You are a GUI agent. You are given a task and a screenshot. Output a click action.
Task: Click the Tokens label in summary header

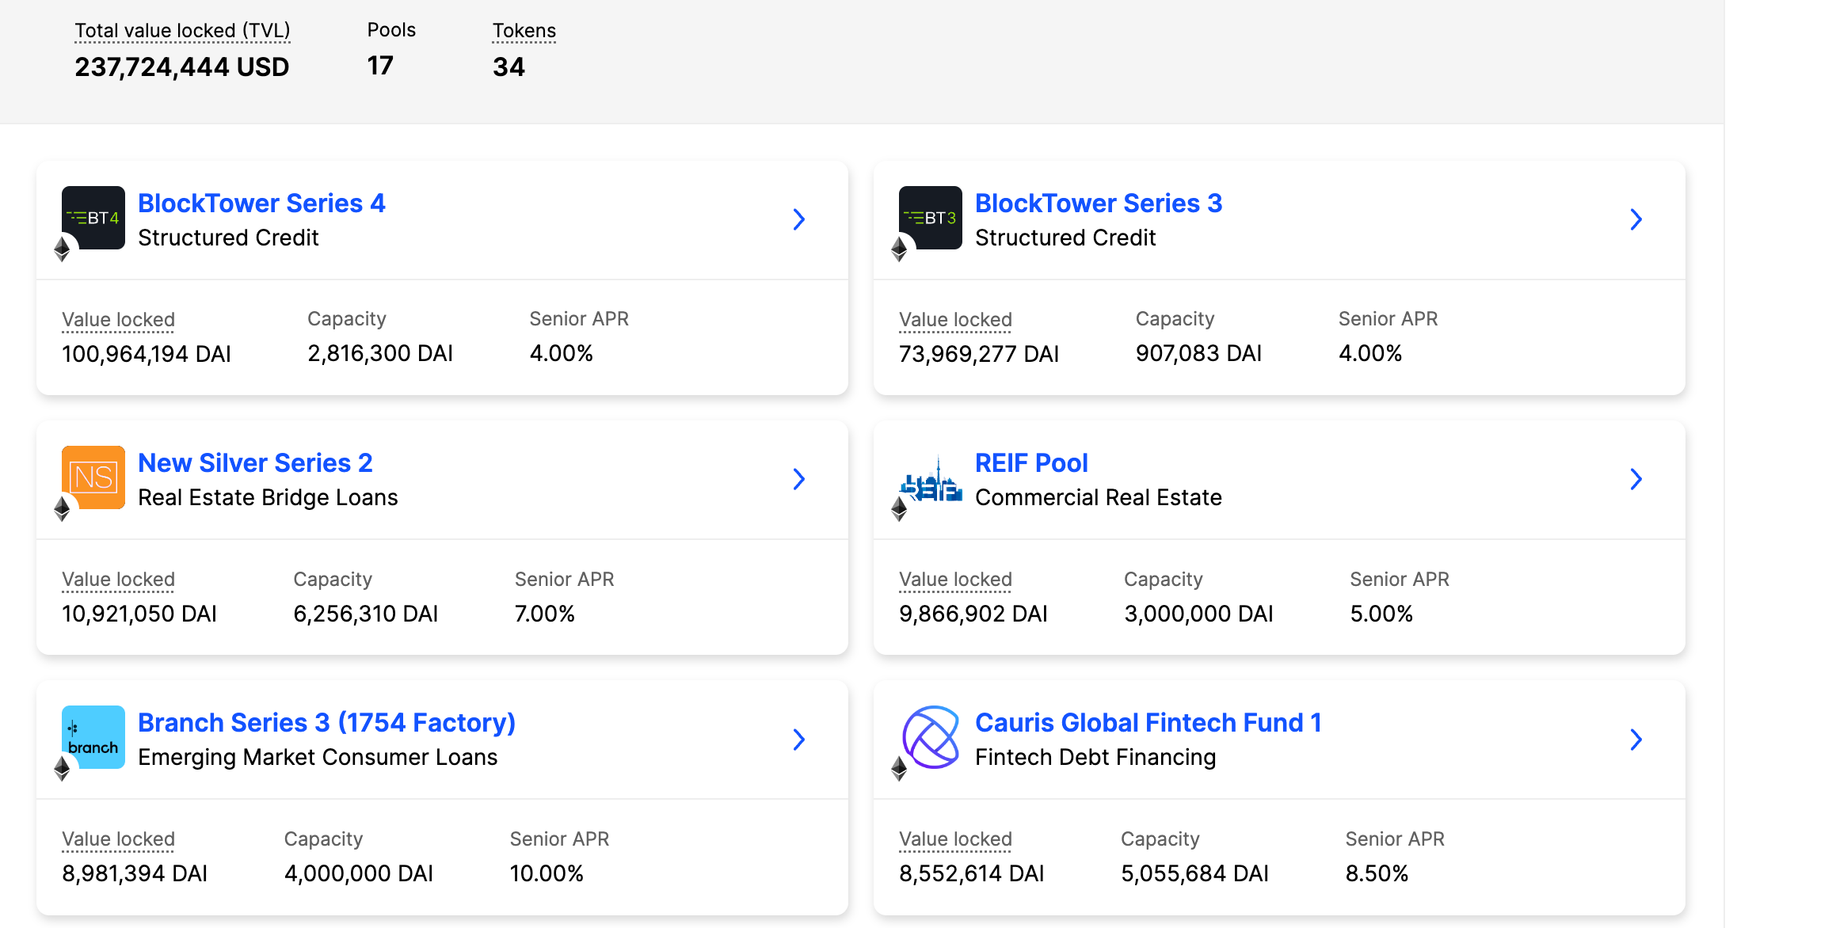point(524,31)
